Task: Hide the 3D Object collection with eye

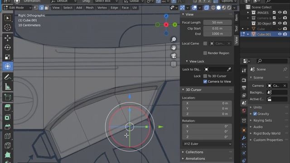Action: 280,23
